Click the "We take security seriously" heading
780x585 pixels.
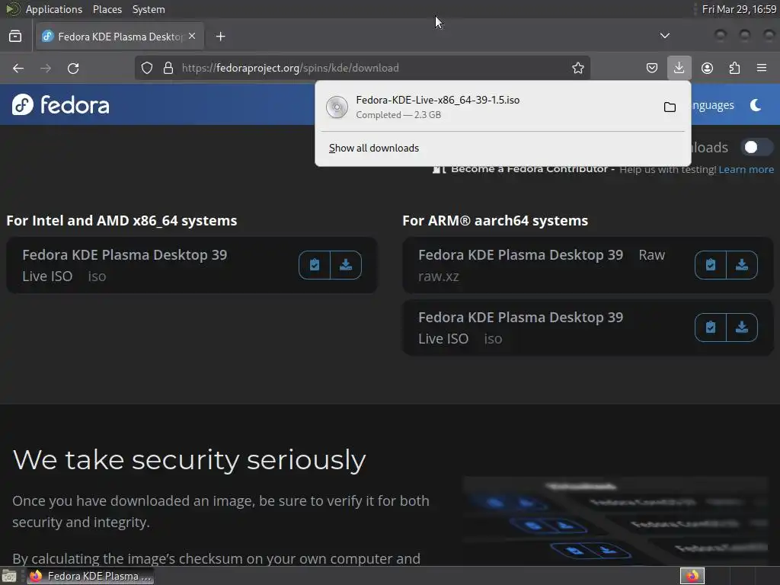tap(190, 459)
